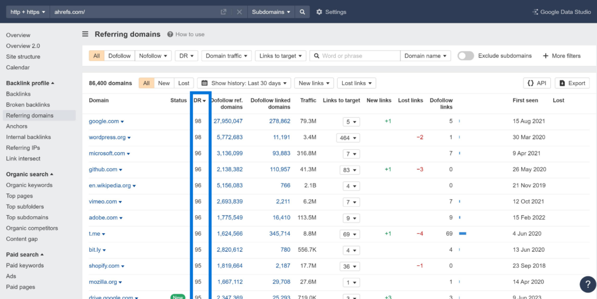Show only Lost domains tab

pyautogui.click(x=184, y=83)
